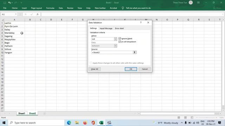
Task: Click OK in Data Validation dialog
Action: point(131,69)
